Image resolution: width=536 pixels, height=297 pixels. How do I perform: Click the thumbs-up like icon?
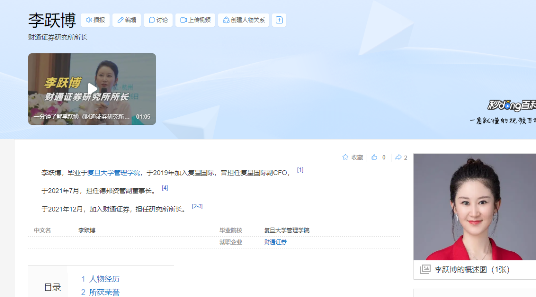pyautogui.click(x=374, y=157)
